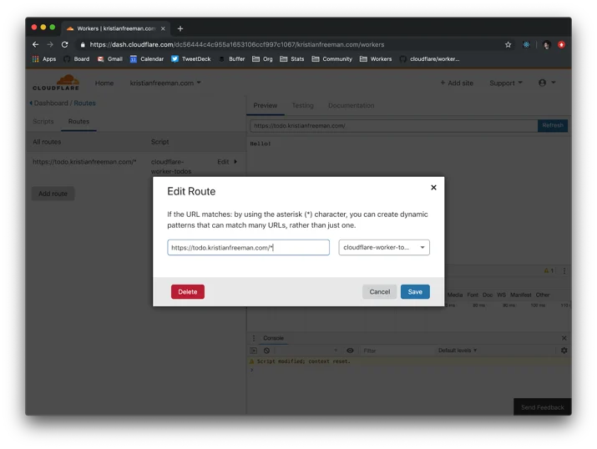Open the cloudflare-worker-to... script dropdown
The image size is (597, 449).
384,247
